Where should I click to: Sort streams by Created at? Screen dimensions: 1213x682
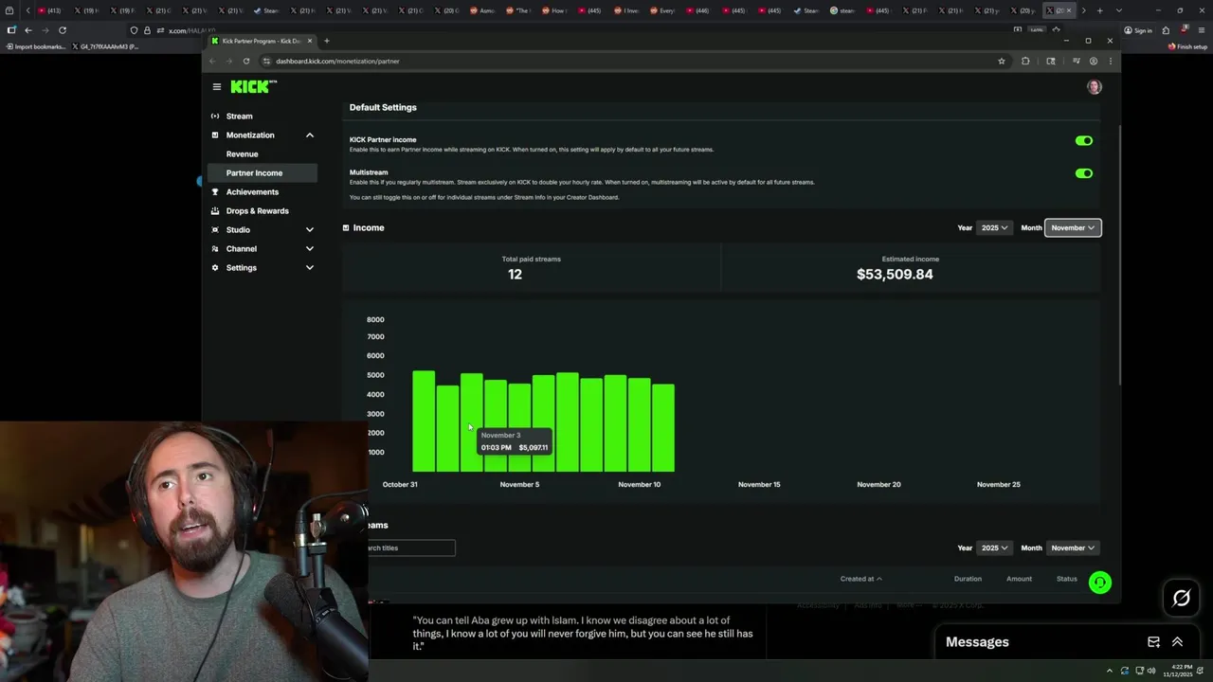click(x=860, y=579)
